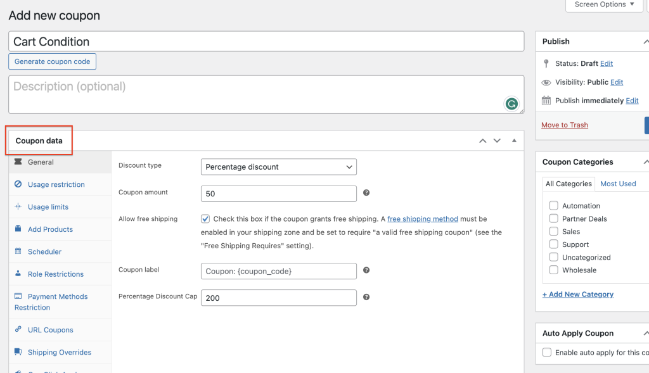This screenshot has height=373, width=649.
Task: Open Shipping Overrides tab
Action: point(60,352)
